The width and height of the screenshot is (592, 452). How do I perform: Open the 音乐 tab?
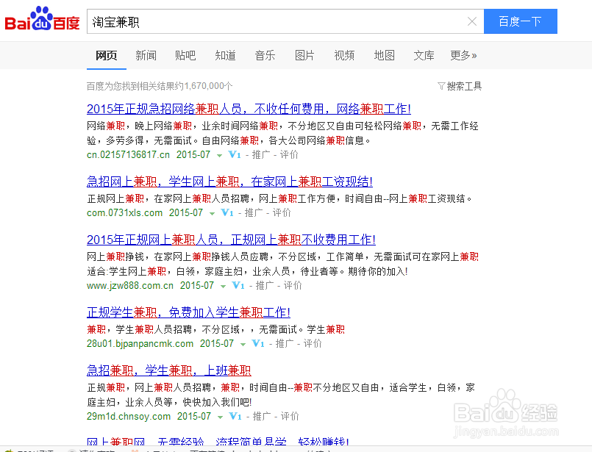tap(265, 55)
